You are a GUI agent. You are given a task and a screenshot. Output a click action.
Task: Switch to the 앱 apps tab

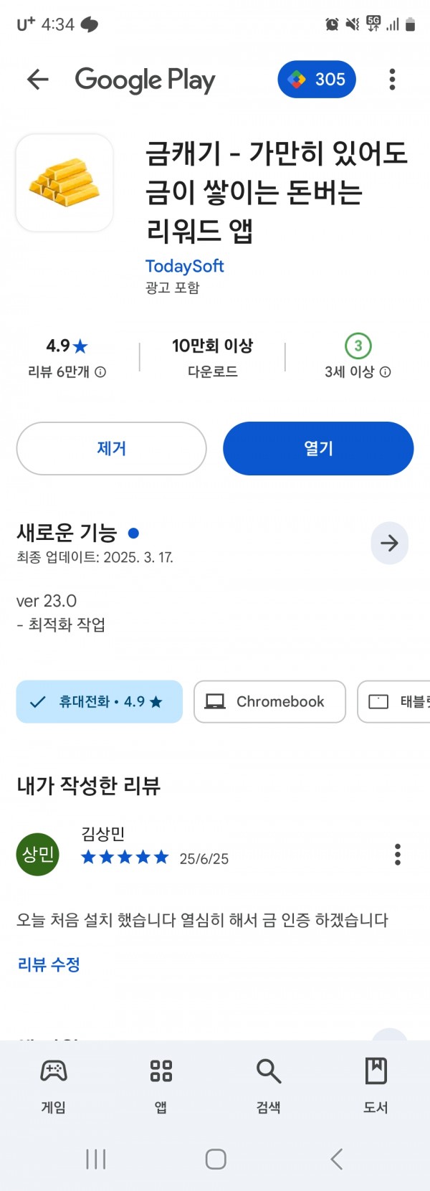point(161,1086)
